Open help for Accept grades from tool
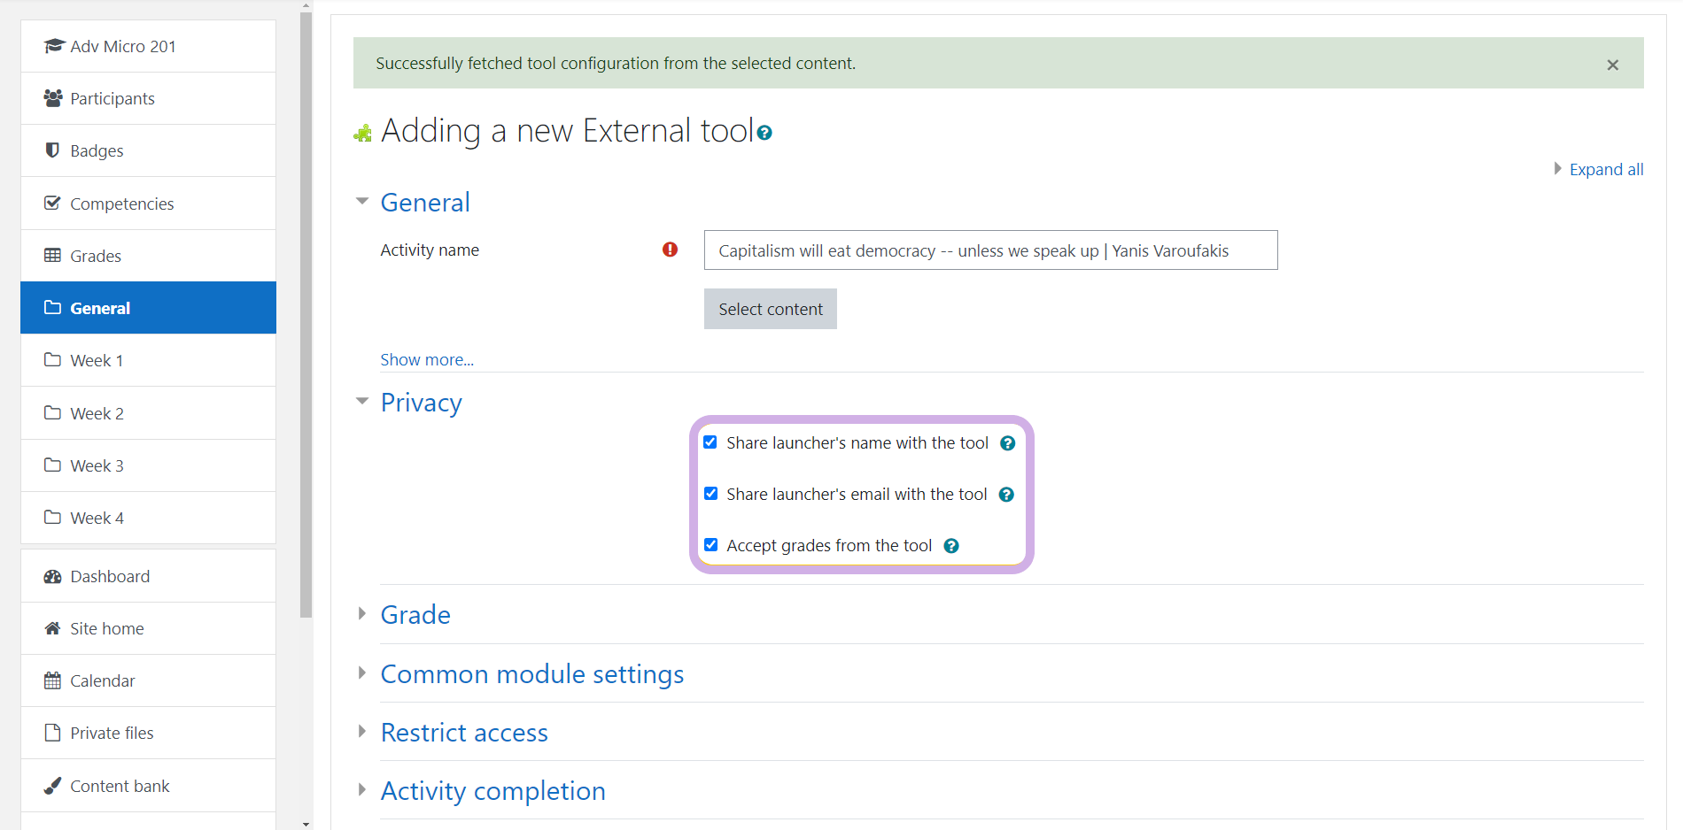Viewport: 1683px width, 830px height. [x=951, y=546]
